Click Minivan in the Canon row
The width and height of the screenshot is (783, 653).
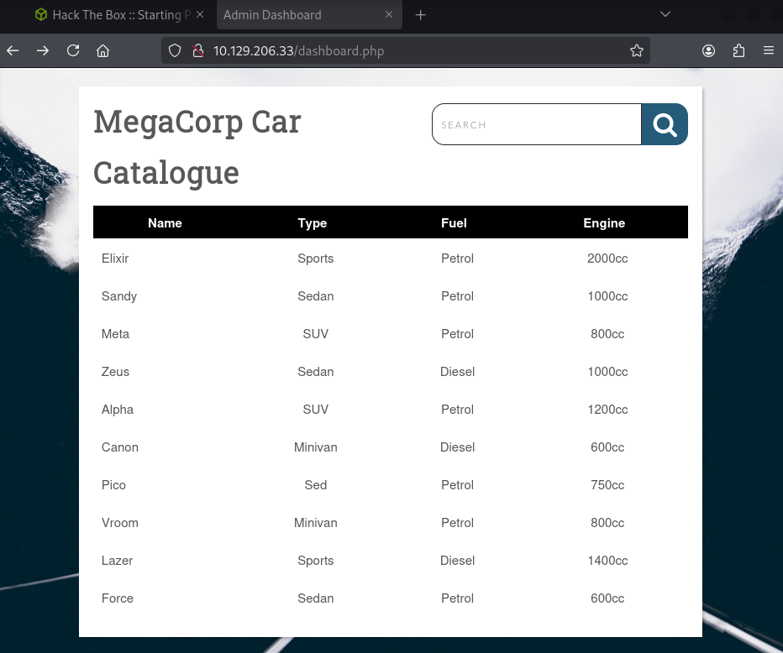pos(316,447)
